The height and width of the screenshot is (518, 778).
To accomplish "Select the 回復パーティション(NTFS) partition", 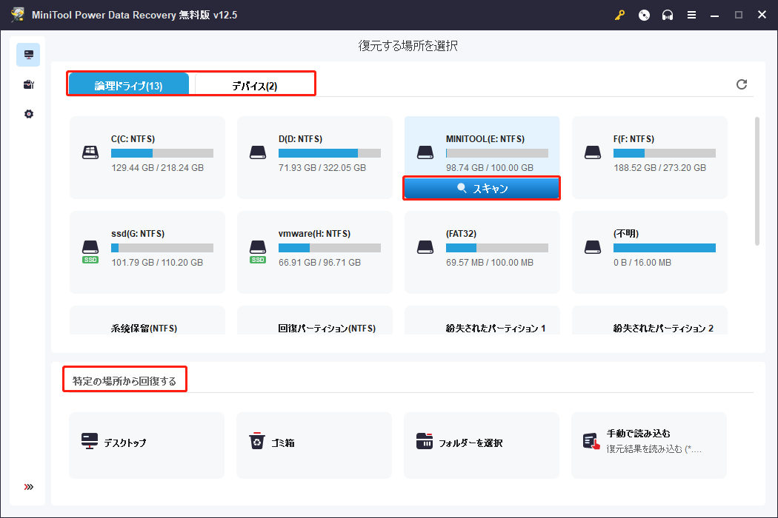I will [315, 320].
